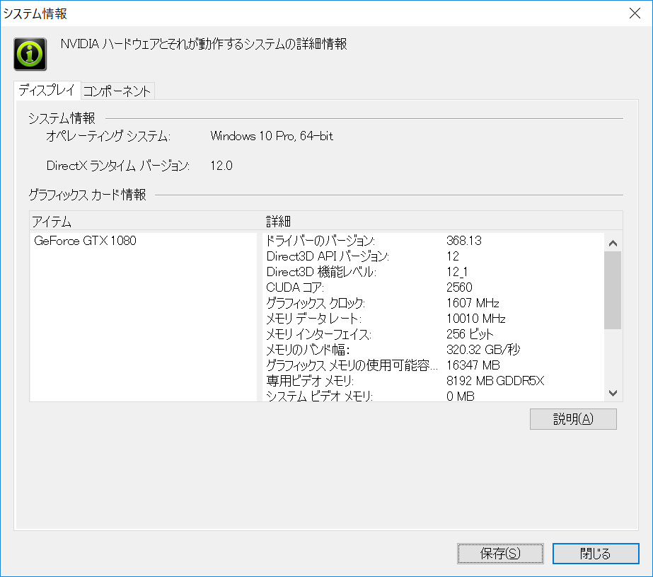Click the システム ビデオ メモリ label
Screen dimensions: 653x577
point(319,396)
